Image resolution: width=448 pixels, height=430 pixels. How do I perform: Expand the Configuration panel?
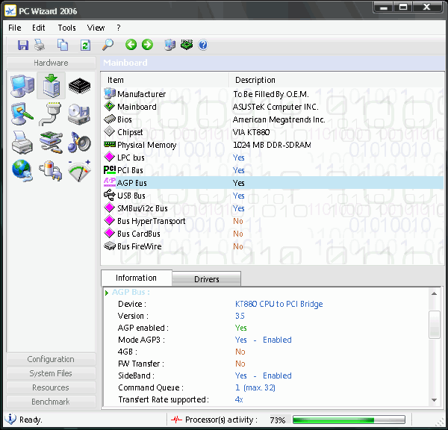(x=51, y=359)
